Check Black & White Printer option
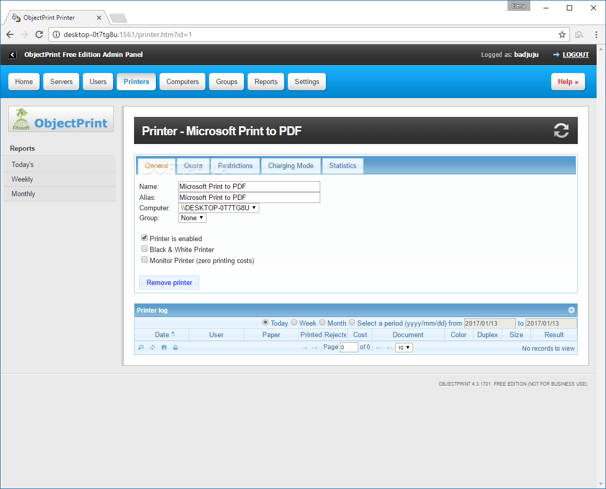The height and width of the screenshot is (489, 606). click(x=144, y=249)
